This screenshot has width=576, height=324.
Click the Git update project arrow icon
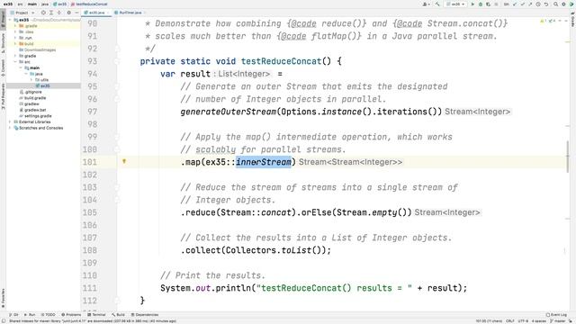pos(515,4)
